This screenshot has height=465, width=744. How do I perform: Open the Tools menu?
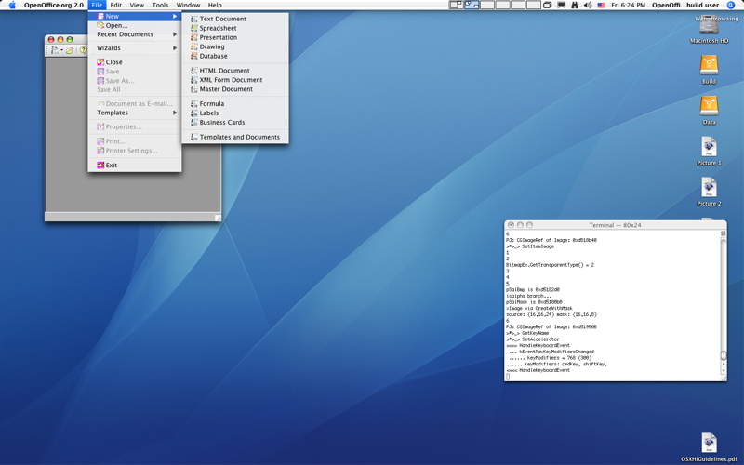tap(160, 6)
